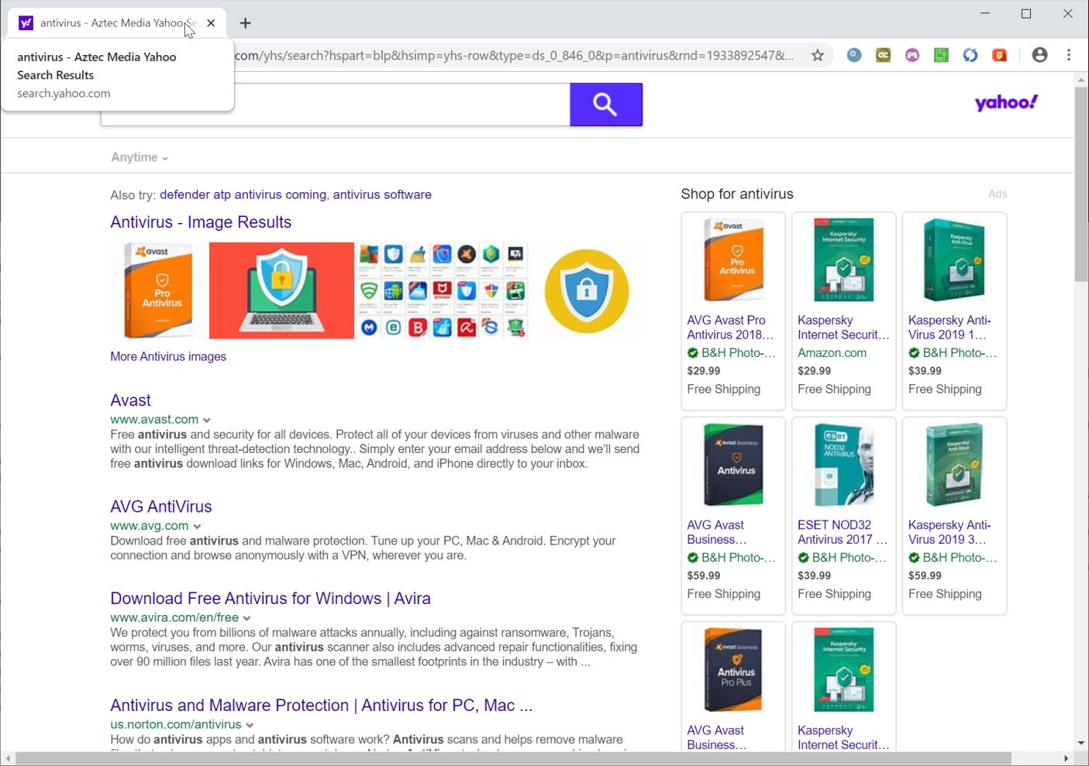
Task: Open Download Free Antivirus for Windows Avira
Action: pos(271,599)
